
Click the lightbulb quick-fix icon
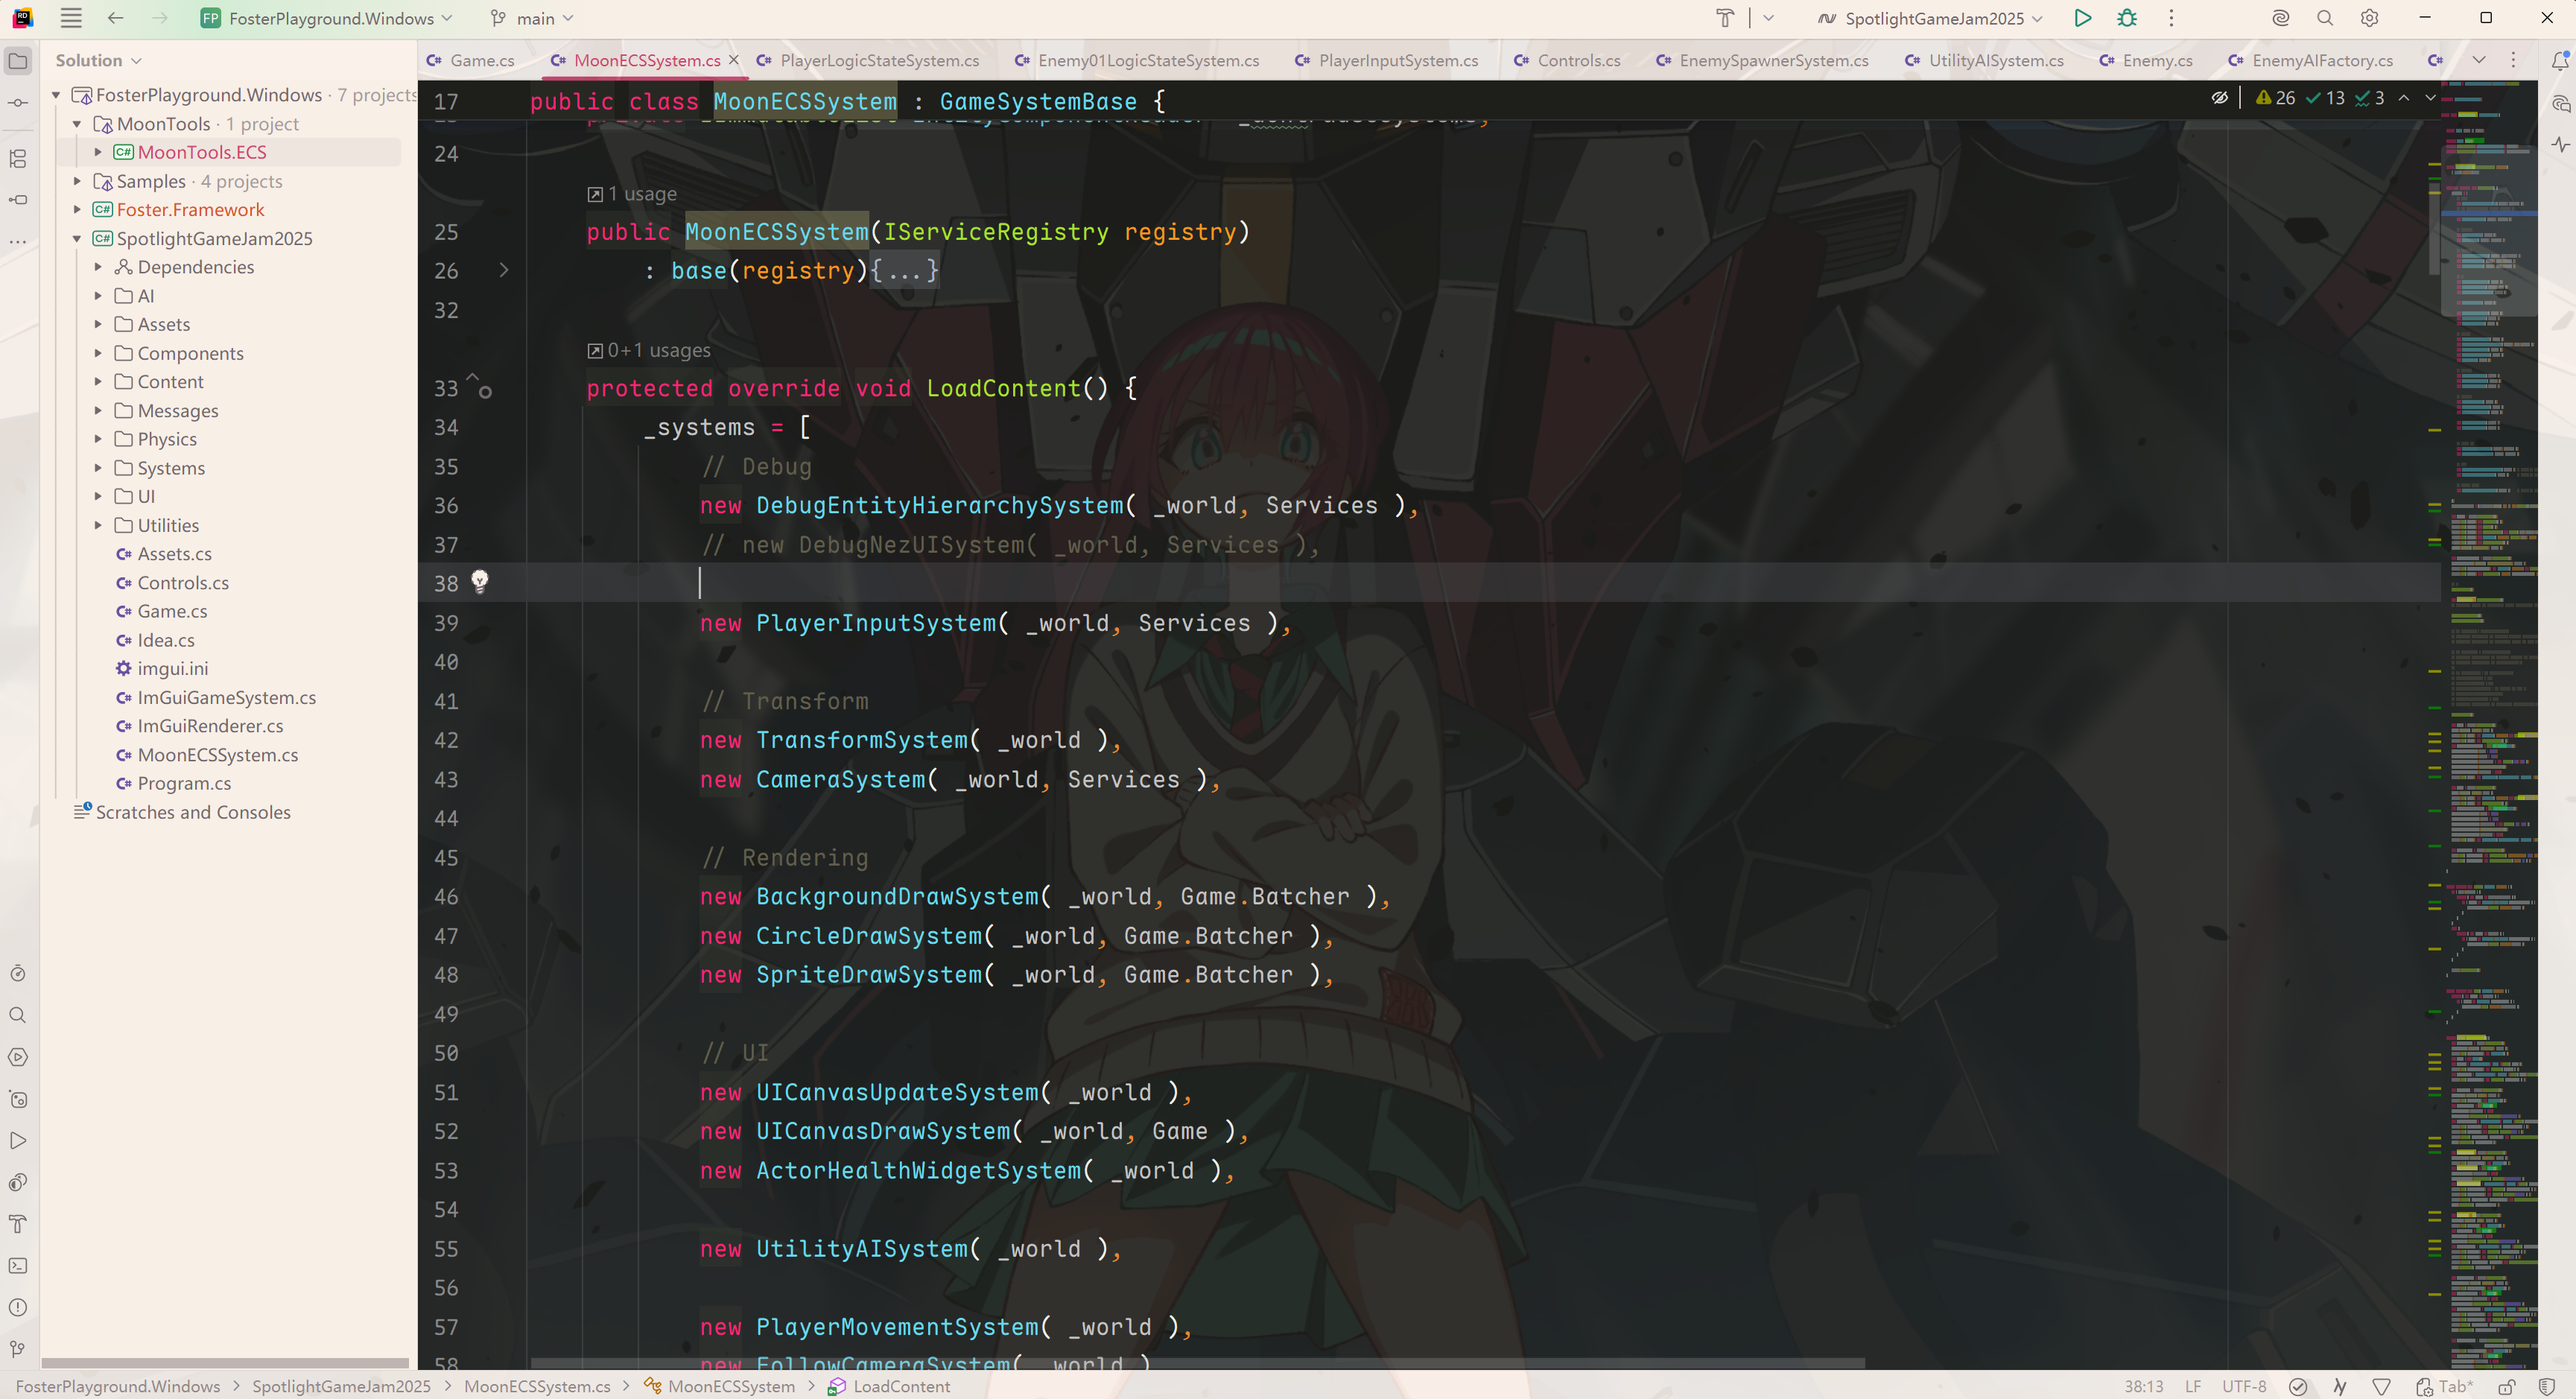coord(480,581)
